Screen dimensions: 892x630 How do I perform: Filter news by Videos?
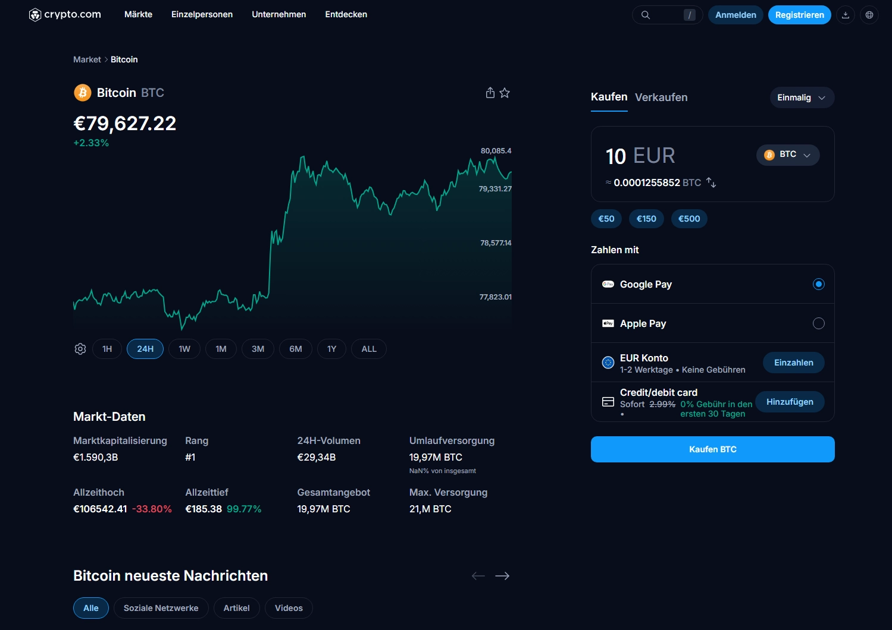tap(289, 608)
